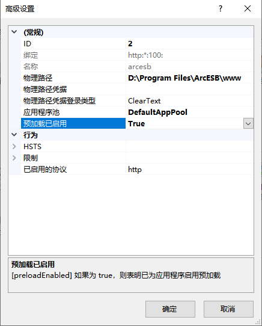Close the 高级设置 dialog

pos(247,9)
